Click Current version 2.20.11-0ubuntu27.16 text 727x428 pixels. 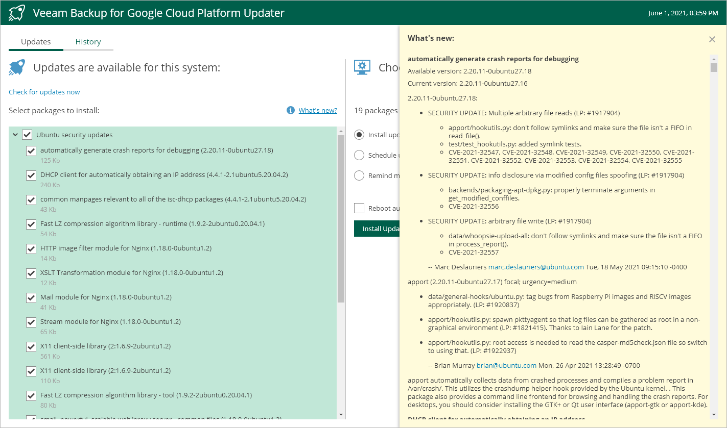[467, 83]
